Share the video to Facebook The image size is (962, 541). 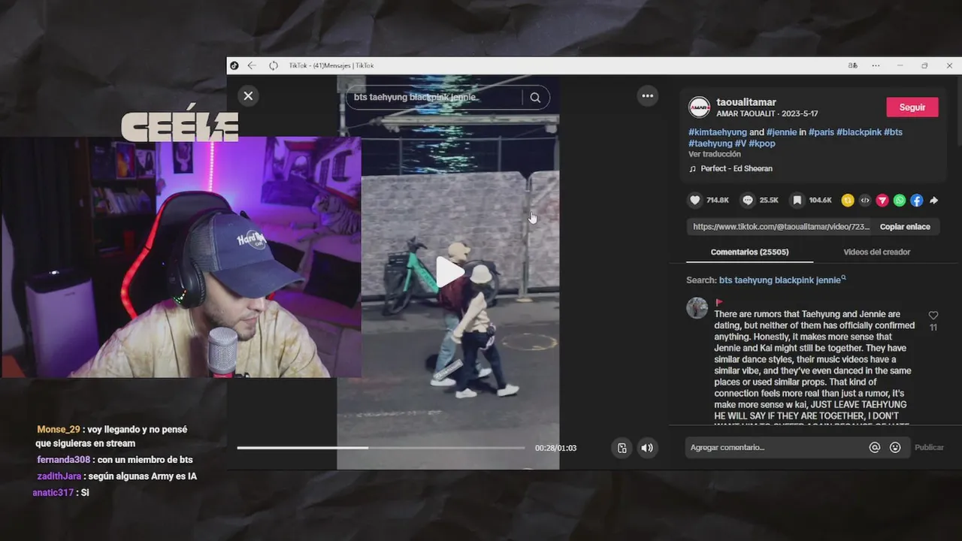point(917,200)
